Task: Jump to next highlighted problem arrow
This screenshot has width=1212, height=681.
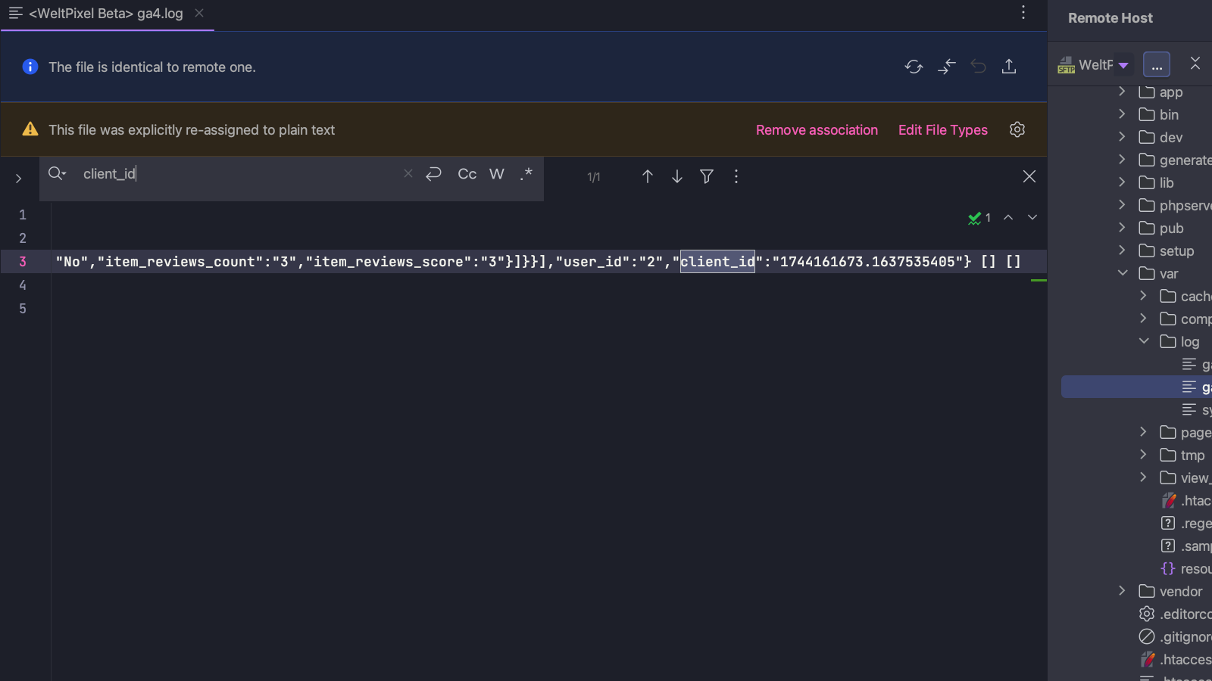Action: [x=1032, y=217]
